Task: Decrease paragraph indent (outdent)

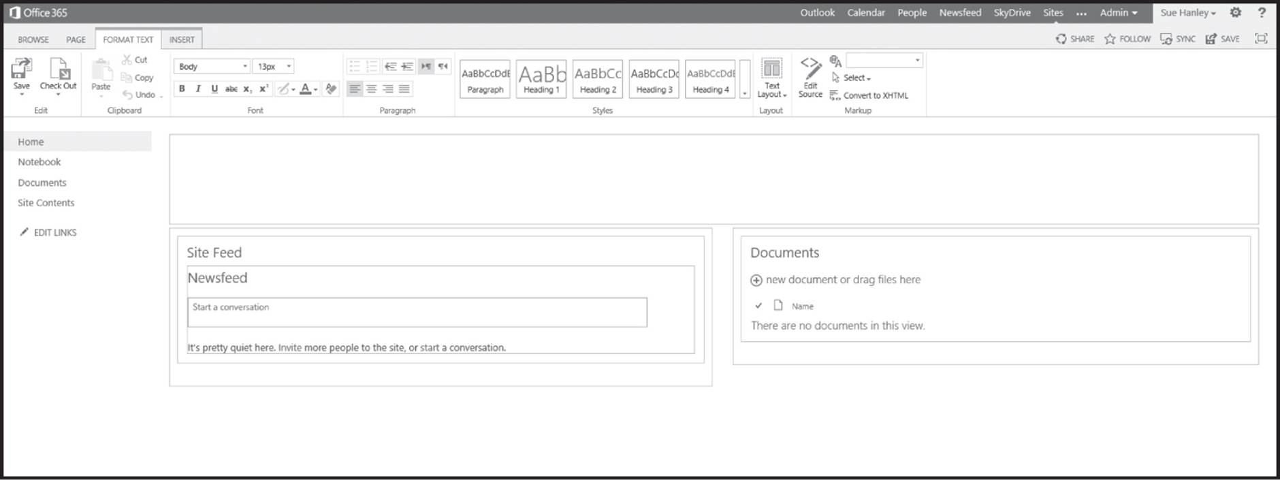Action: click(x=390, y=66)
